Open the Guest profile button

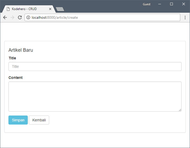coord(146,4)
